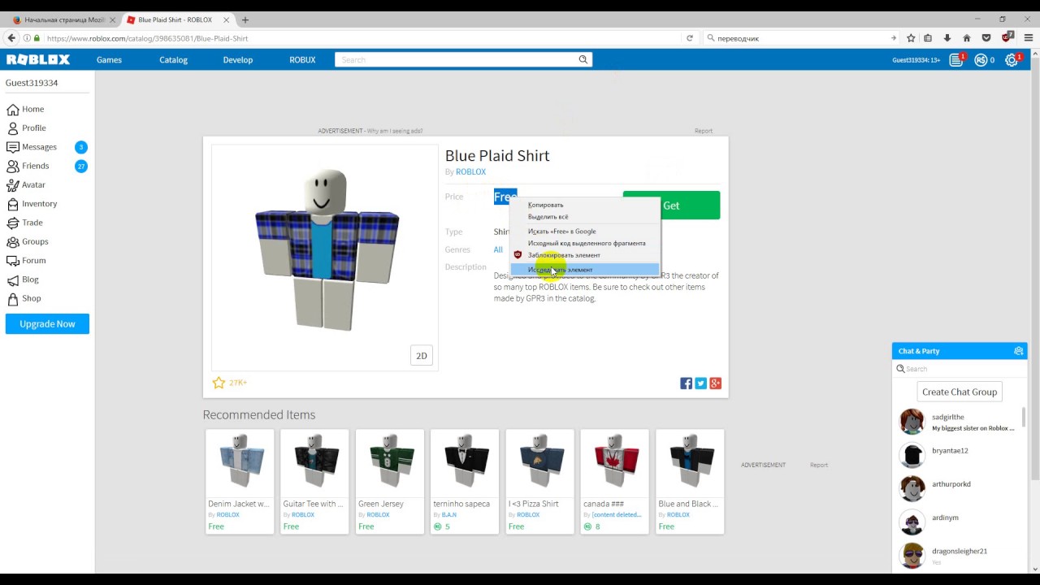The image size is (1040, 585).
Task: Open the uBlock shield extension icon
Action: tap(1007, 37)
